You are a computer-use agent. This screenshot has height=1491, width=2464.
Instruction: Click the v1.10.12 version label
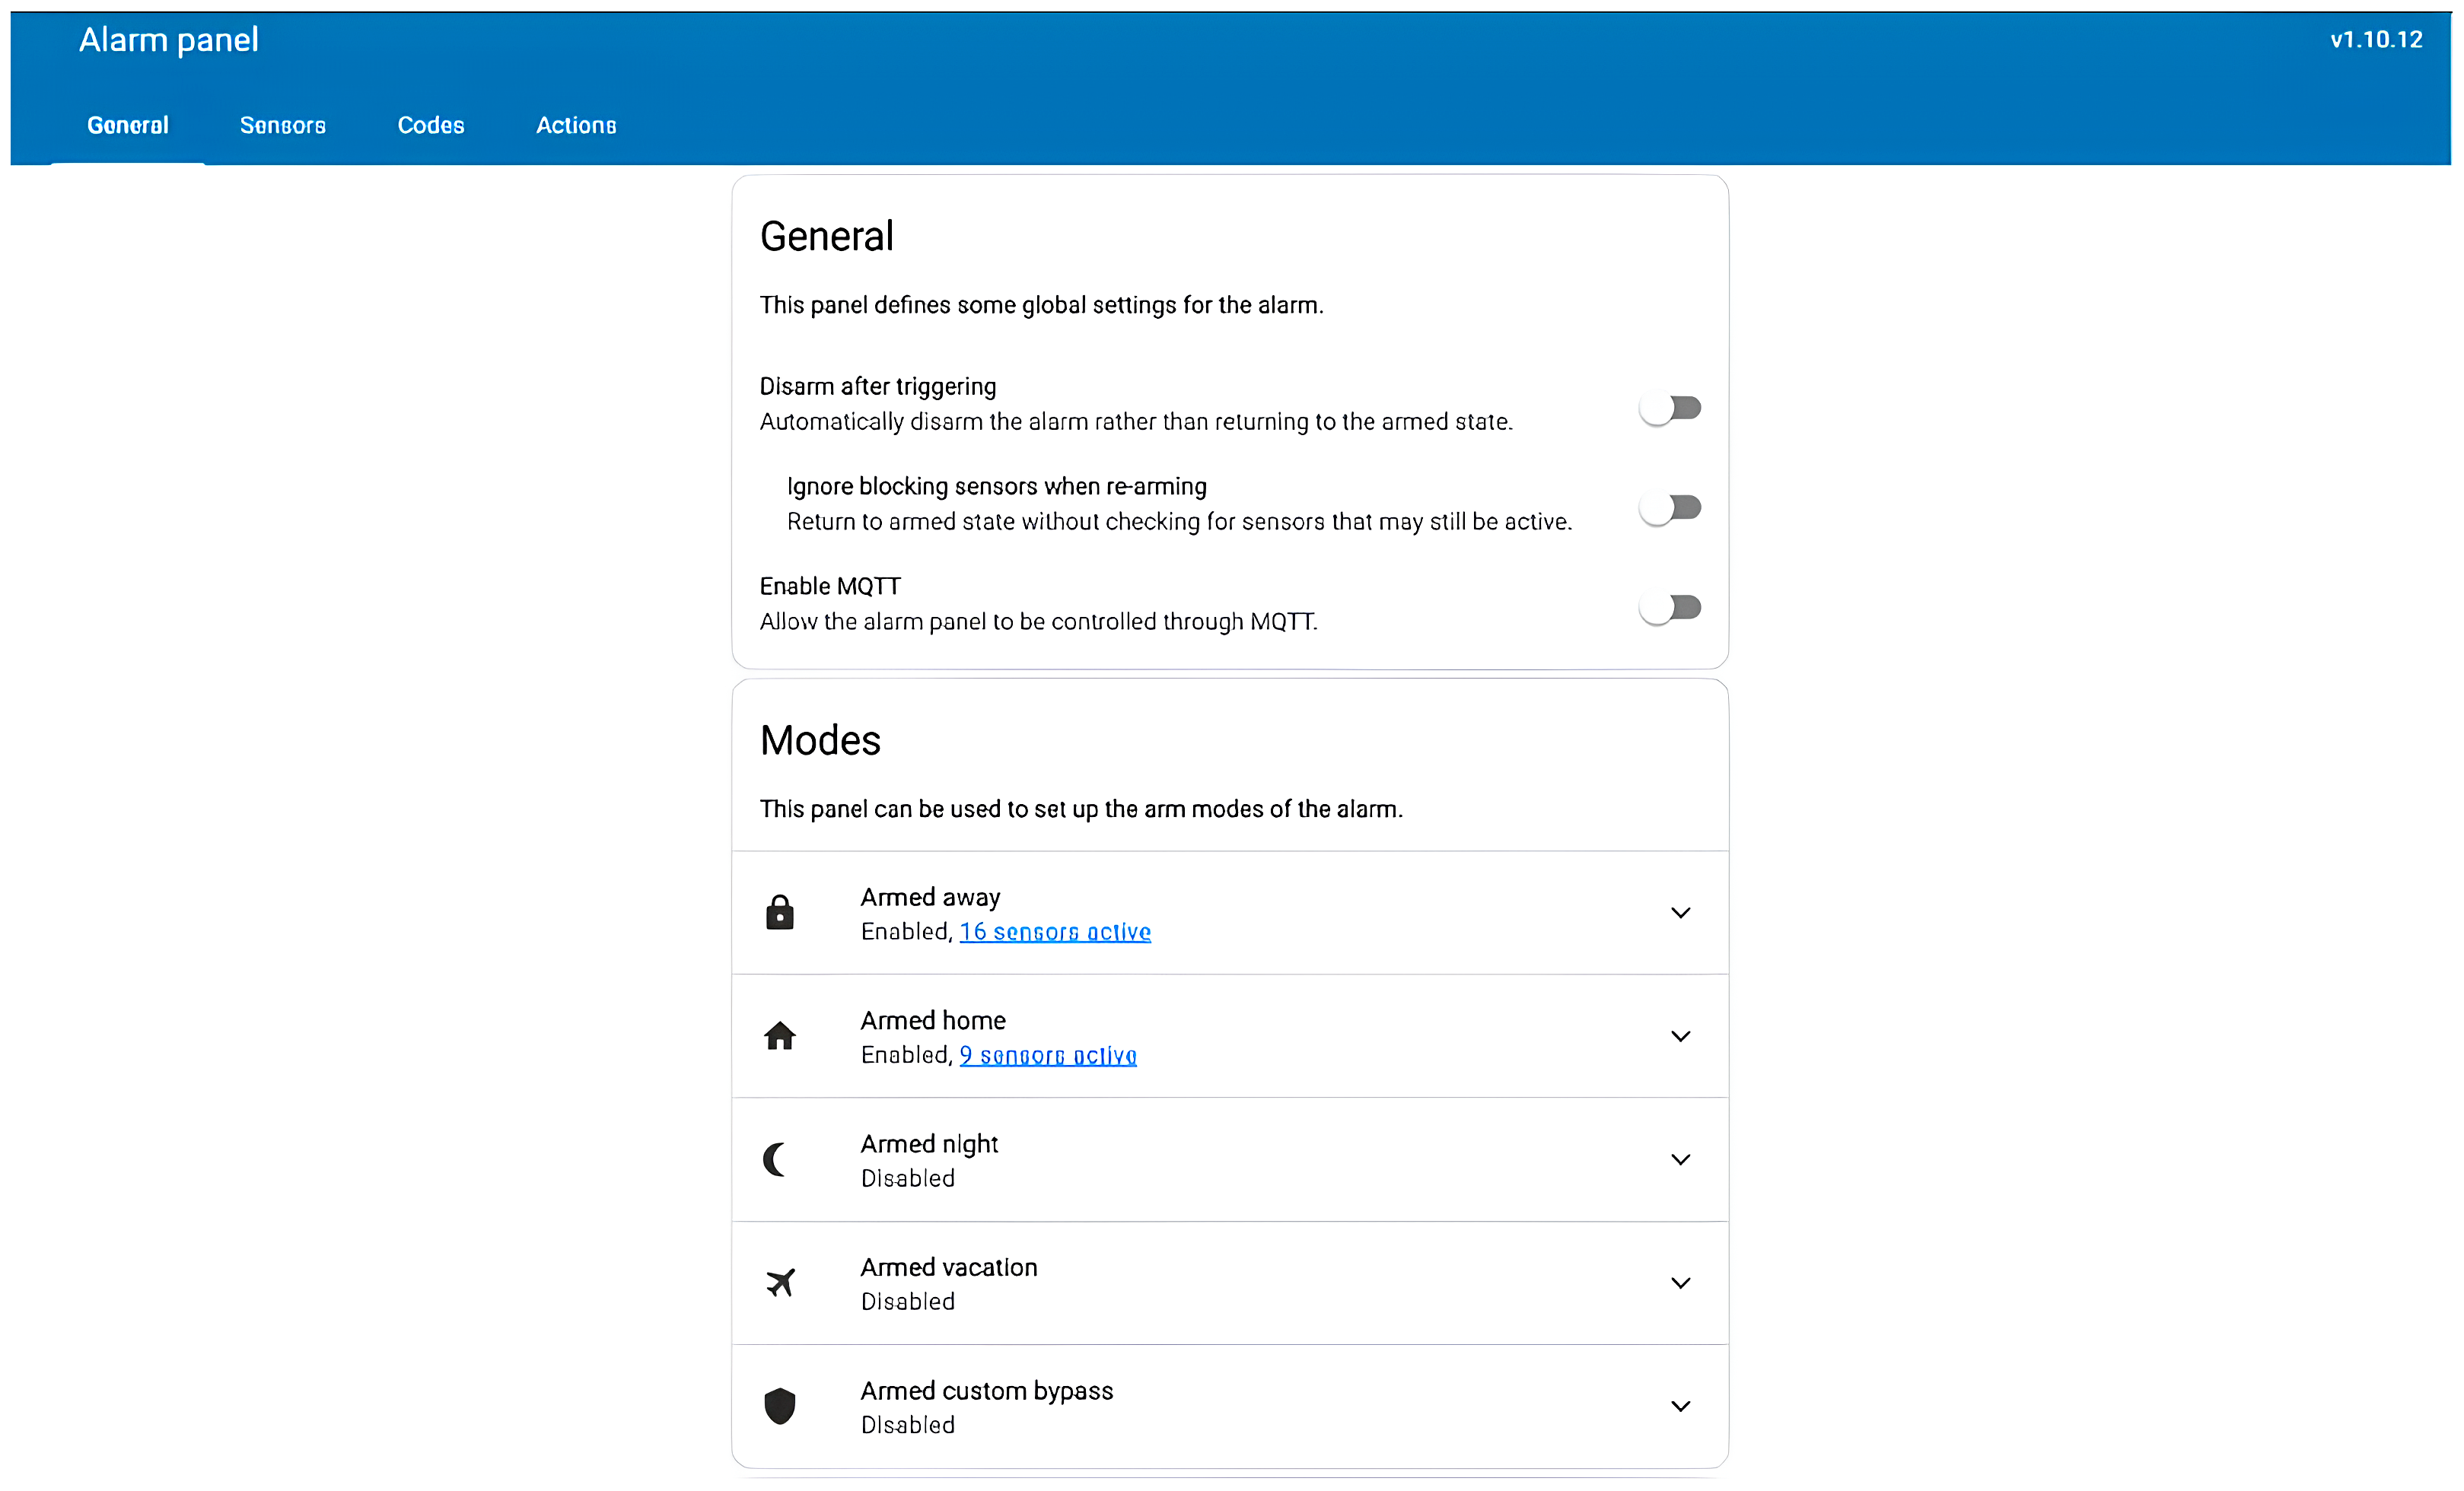coord(2375,39)
